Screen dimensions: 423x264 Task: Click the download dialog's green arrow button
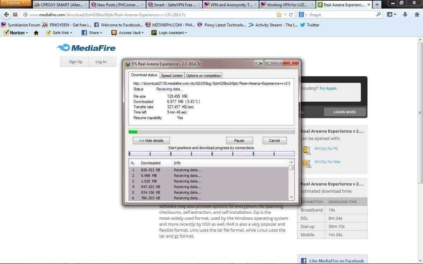coord(259,63)
